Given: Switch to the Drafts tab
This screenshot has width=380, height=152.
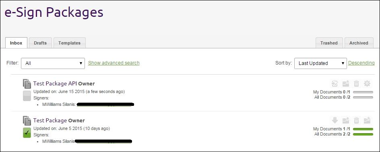Looking at the screenshot, I should pos(40,43).
